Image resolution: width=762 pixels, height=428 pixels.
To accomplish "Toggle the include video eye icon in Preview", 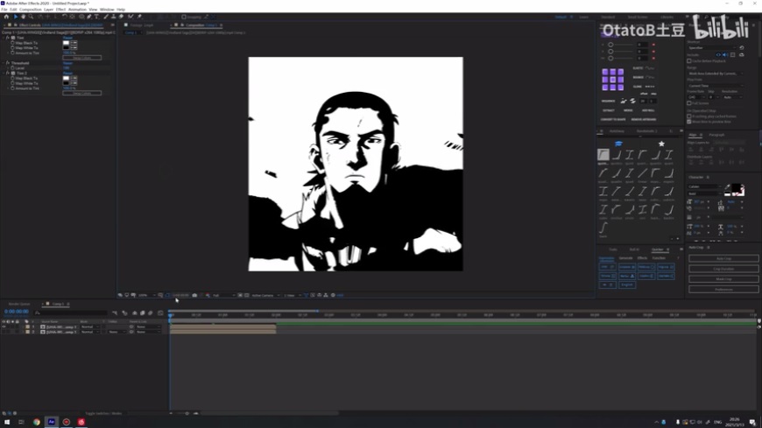I will tap(718, 55).
